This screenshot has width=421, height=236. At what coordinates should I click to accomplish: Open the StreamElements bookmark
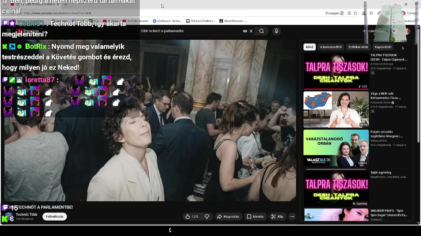(x=233, y=21)
